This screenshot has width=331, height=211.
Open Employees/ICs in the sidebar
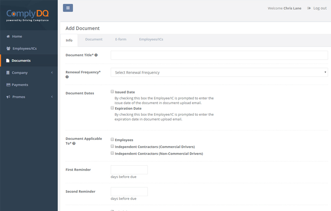click(x=29, y=48)
